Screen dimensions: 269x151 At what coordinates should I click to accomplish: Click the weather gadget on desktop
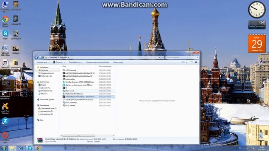click(257, 25)
